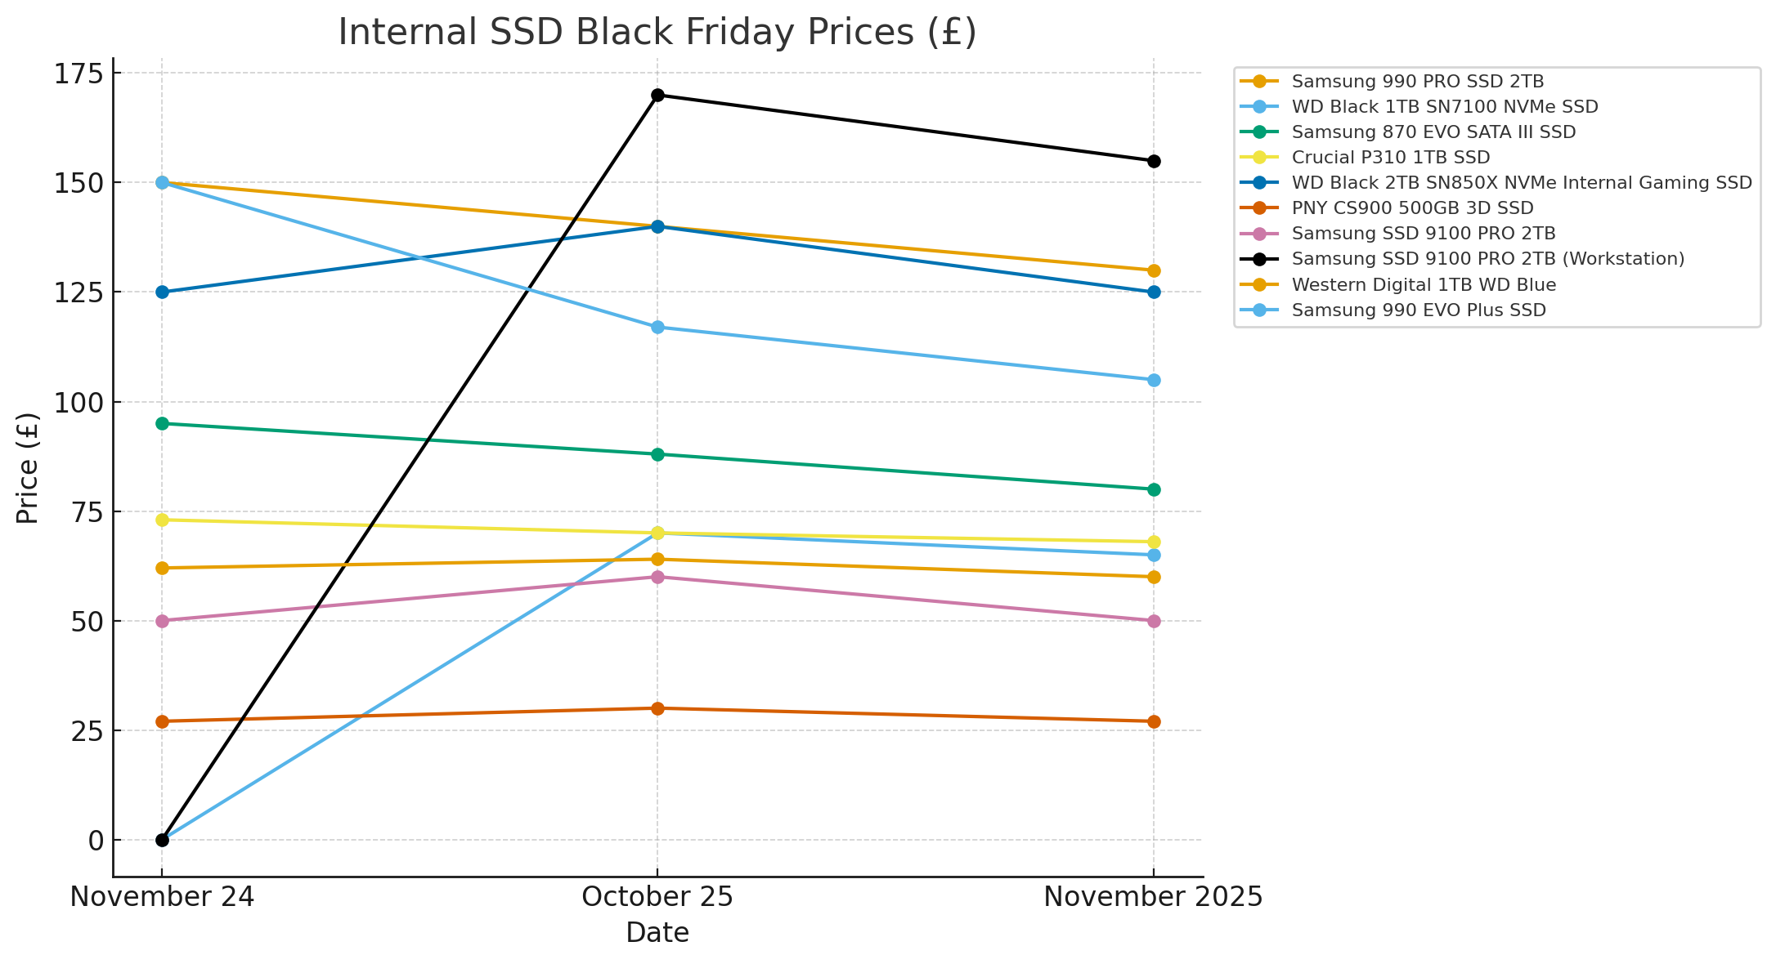Viewport: 1776px width, 964px height.
Task: Click WD Black 1TB SN7100 legend label
Action: click(1444, 106)
